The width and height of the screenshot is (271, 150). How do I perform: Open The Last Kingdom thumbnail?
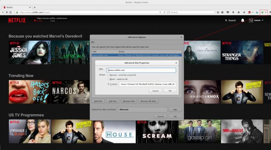point(202,52)
